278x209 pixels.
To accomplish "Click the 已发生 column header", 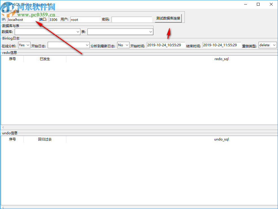I will pos(45,59).
